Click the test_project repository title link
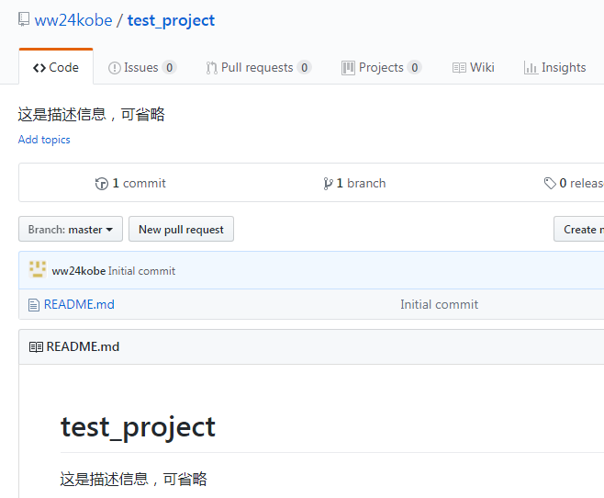 point(172,20)
